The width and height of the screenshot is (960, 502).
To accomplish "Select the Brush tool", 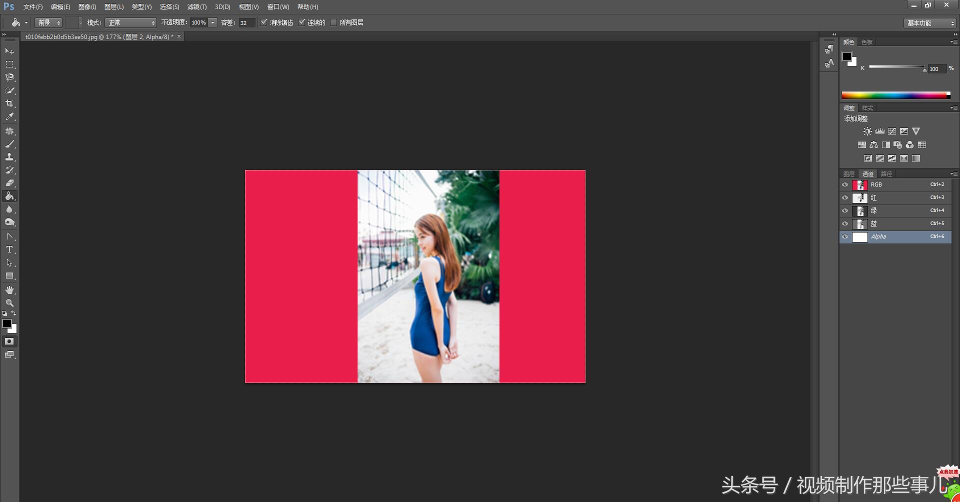I will [x=9, y=144].
